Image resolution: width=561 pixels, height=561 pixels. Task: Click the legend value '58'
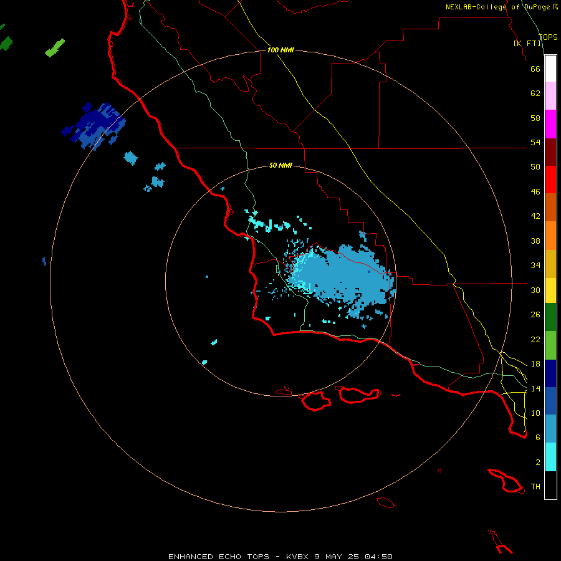[x=535, y=118]
